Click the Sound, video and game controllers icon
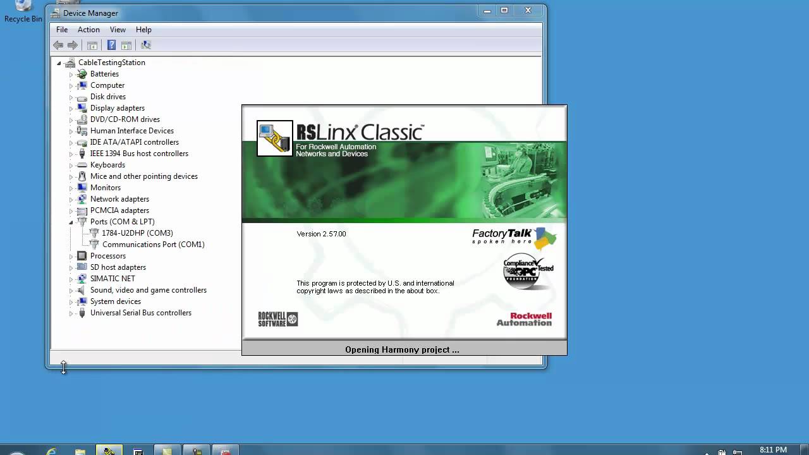 click(x=82, y=290)
